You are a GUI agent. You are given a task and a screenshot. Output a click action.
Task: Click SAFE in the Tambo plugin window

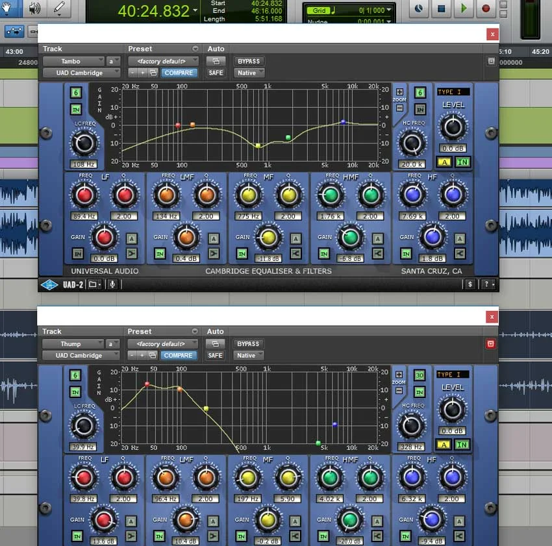coord(216,73)
